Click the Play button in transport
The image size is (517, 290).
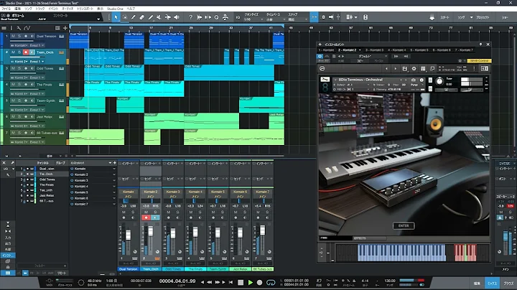[251, 282]
